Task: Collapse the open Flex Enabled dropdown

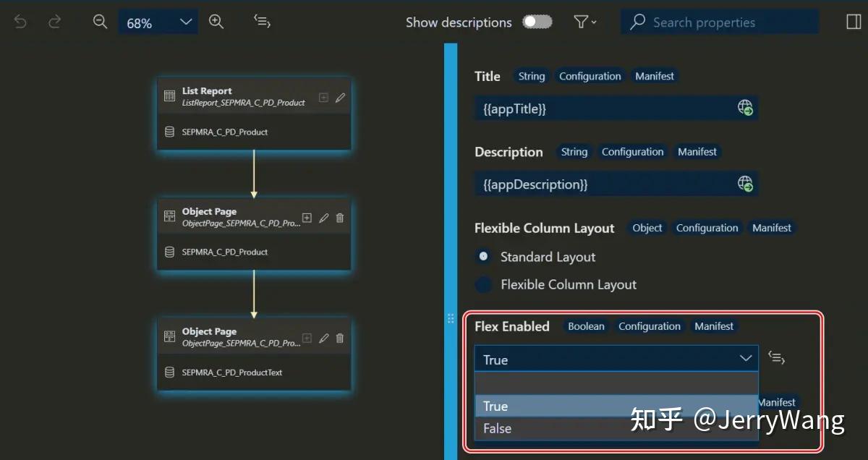Action: [x=745, y=358]
